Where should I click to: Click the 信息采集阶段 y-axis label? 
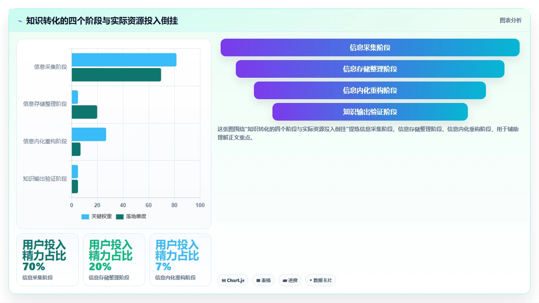pos(51,67)
